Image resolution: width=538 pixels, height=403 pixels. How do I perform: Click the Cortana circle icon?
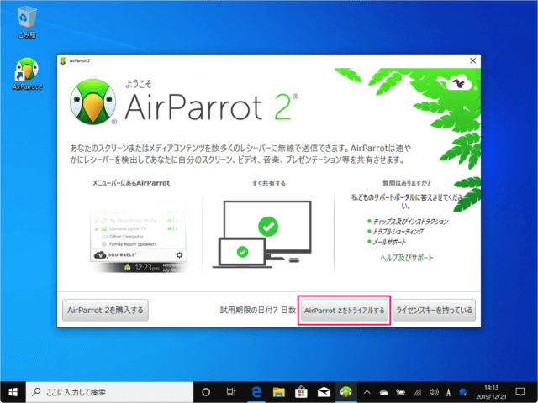click(206, 392)
